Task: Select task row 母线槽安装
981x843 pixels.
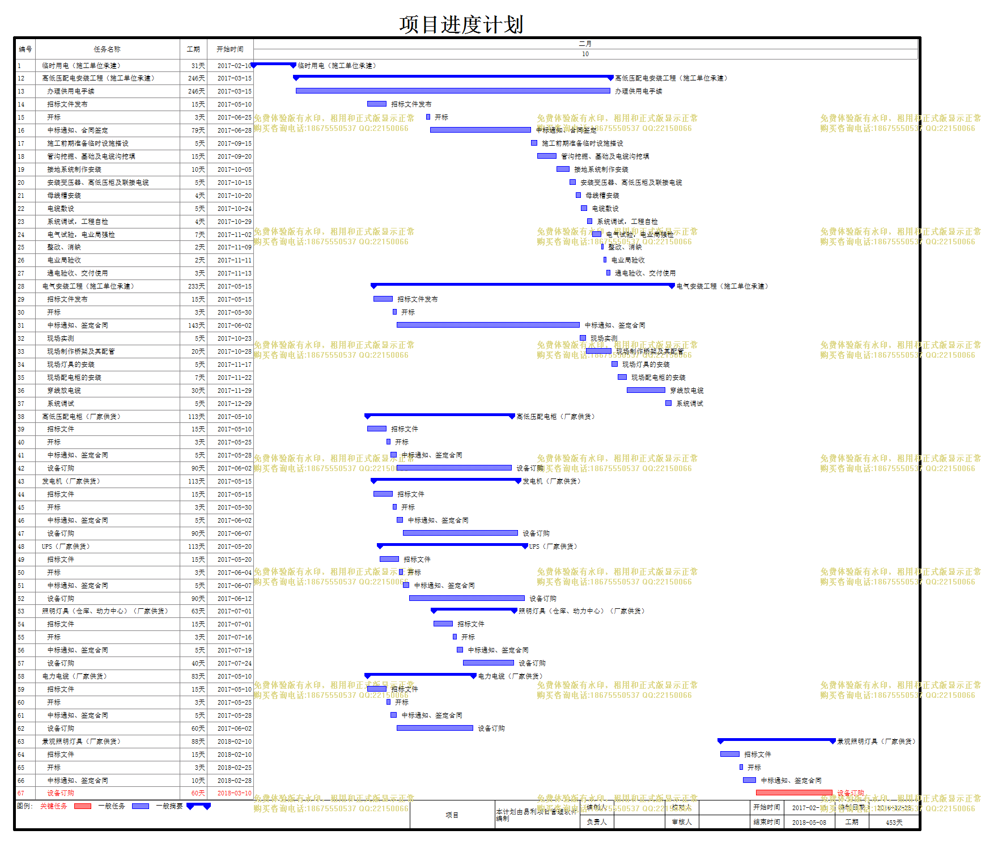Action: point(134,196)
